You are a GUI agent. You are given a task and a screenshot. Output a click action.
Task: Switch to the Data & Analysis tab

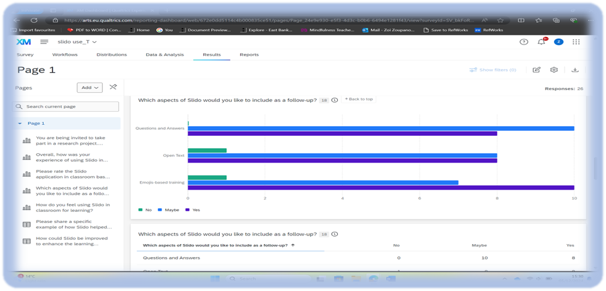coord(165,55)
